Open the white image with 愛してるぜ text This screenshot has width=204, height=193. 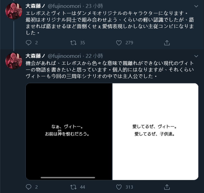155,132
